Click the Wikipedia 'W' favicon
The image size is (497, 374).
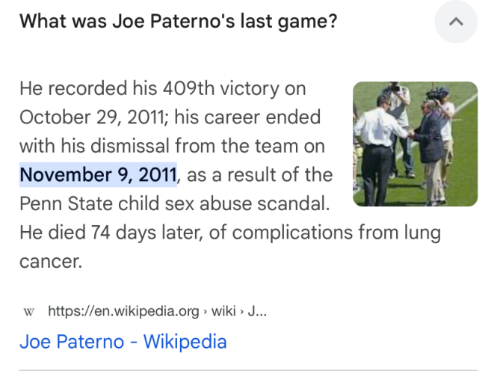[28, 311]
